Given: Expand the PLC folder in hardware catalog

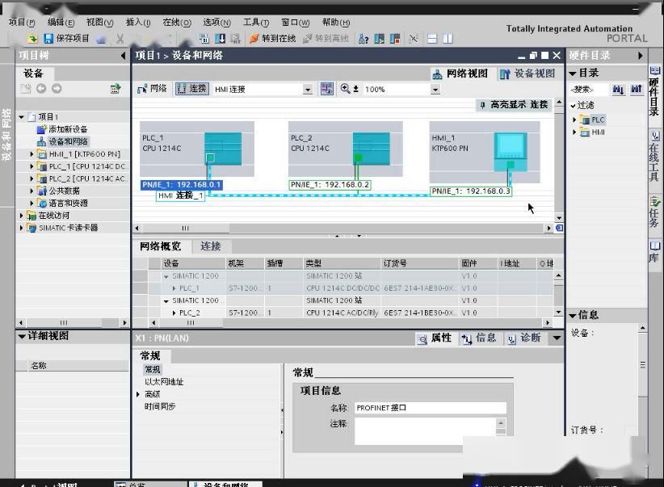Looking at the screenshot, I should tap(576, 120).
